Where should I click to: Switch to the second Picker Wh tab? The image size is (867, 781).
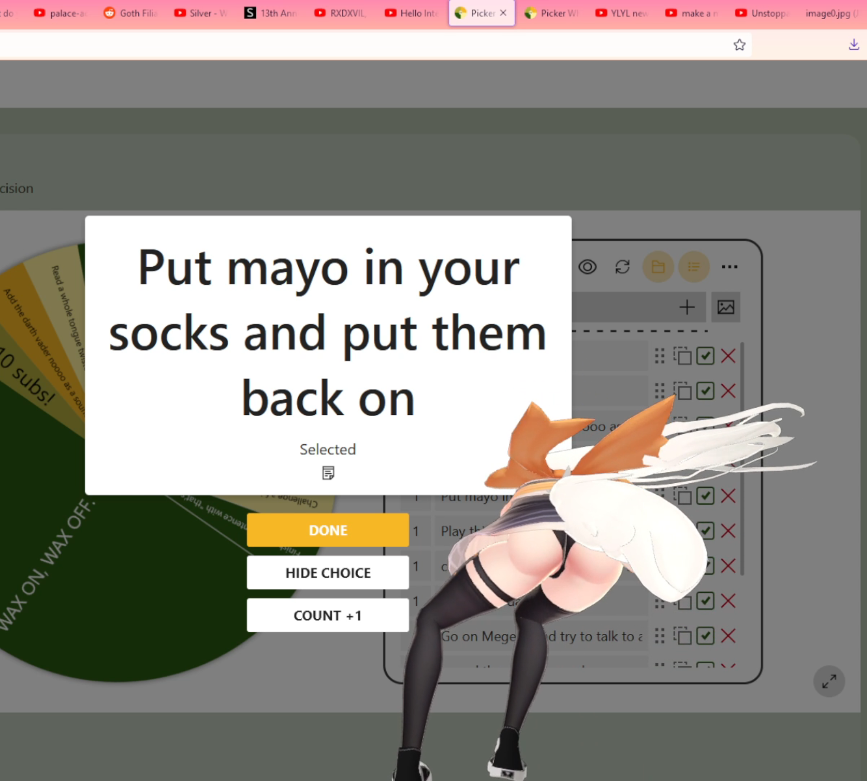[x=552, y=13]
